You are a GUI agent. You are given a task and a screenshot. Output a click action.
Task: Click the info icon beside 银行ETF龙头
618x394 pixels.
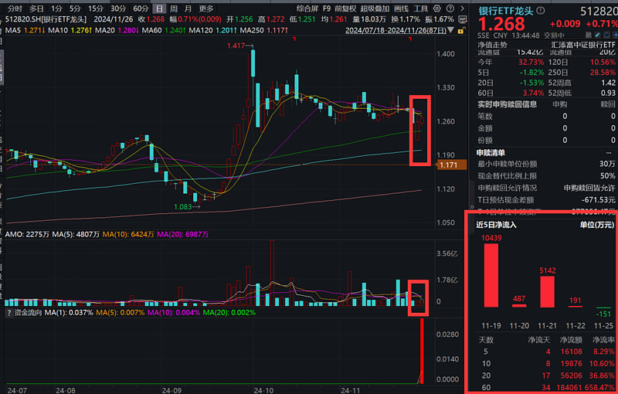(x=541, y=11)
